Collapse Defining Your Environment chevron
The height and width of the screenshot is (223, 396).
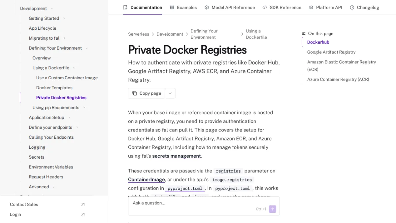(87, 48)
